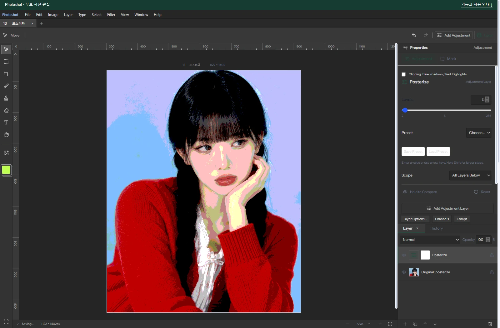Delete layer with the trash icon

[x=490, y=324]
